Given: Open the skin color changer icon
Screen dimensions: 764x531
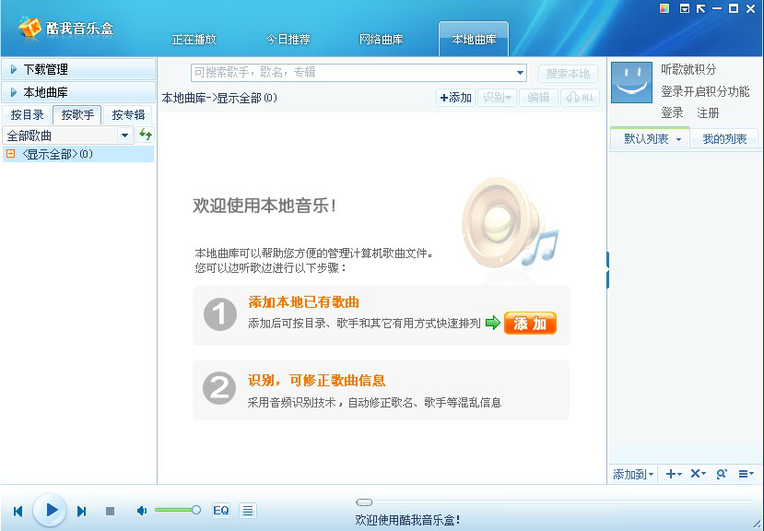Looking at the screenshot, I should pyautogui.click(x=664, y=8).
